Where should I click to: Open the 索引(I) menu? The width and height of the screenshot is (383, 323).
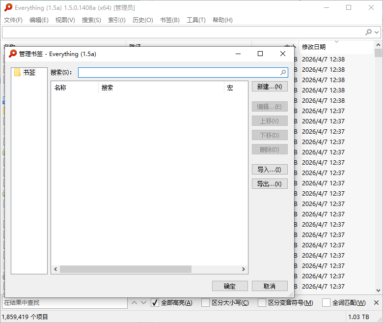pos(117,20)
